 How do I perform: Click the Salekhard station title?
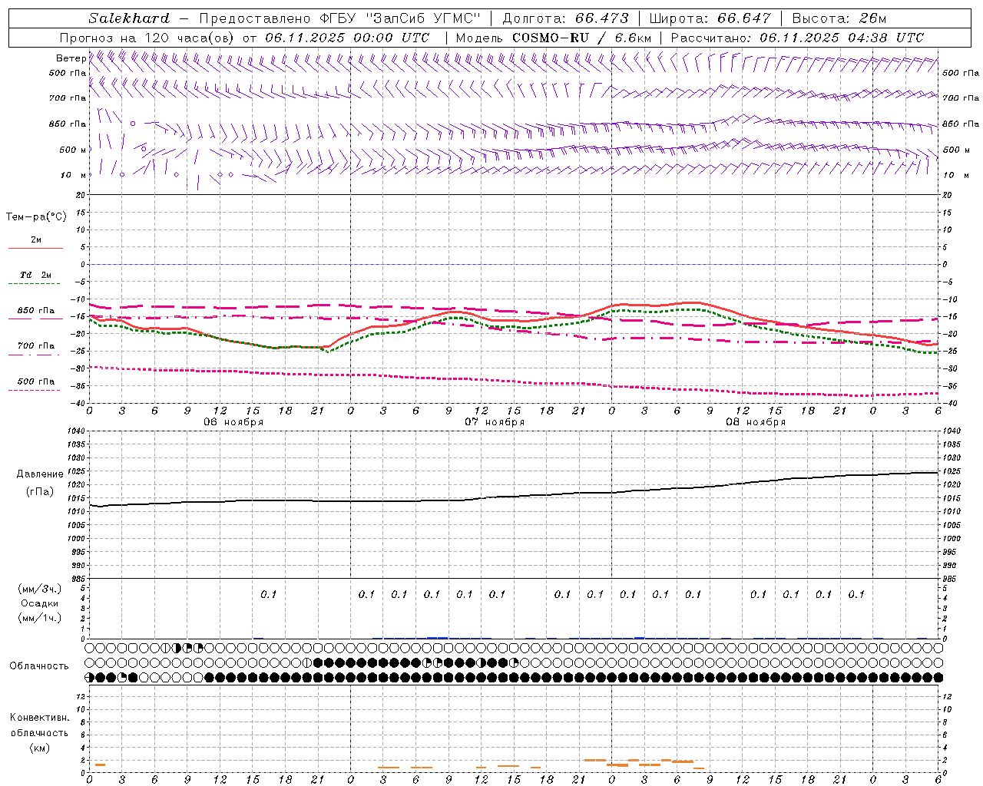129,18
